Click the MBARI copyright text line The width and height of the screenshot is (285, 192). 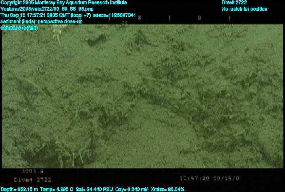[x=64, y=3]
